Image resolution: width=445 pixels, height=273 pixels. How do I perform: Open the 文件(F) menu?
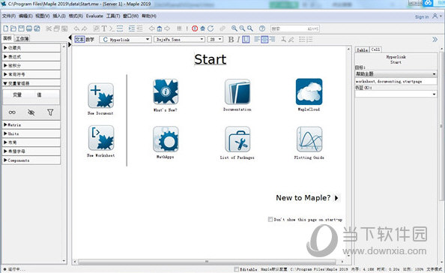[x=9, y=16]
